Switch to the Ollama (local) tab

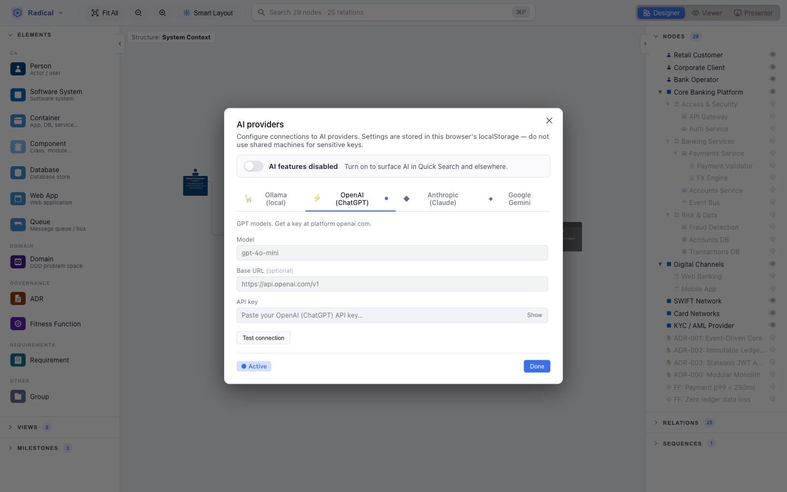[271, 199]
